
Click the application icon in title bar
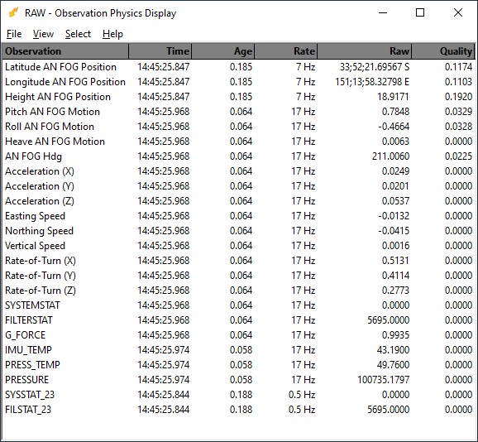click(x=14, y=12)
